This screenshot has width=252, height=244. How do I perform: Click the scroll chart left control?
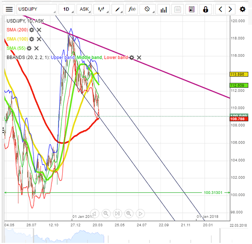click(94, 214)
